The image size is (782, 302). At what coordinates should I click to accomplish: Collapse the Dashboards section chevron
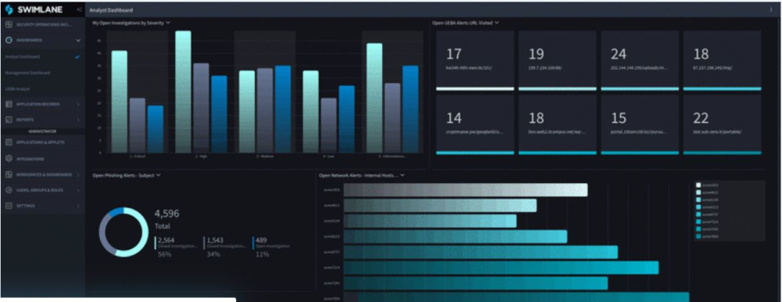[78, 41]
